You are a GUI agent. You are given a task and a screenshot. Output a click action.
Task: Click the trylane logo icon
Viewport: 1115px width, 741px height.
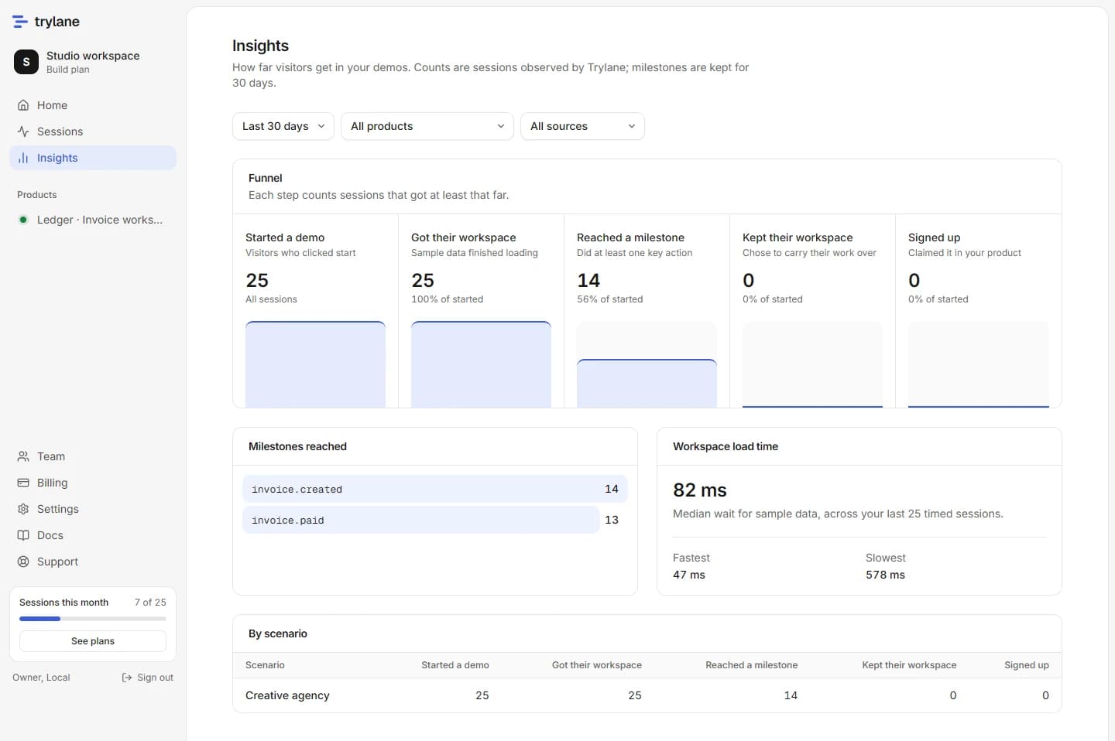click(20, 22)
